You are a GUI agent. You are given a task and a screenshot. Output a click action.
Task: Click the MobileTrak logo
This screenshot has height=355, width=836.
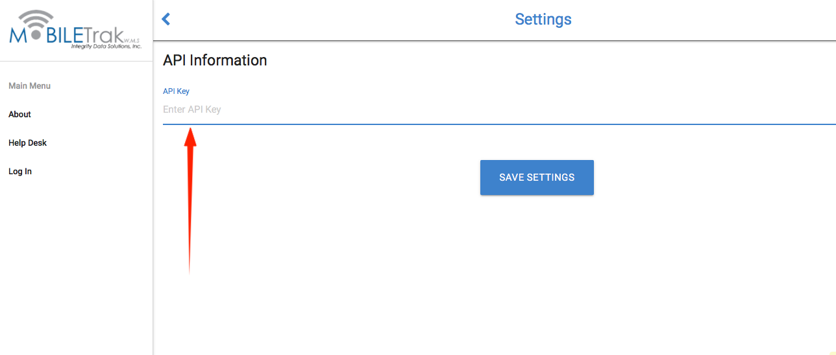pos(76,30)
